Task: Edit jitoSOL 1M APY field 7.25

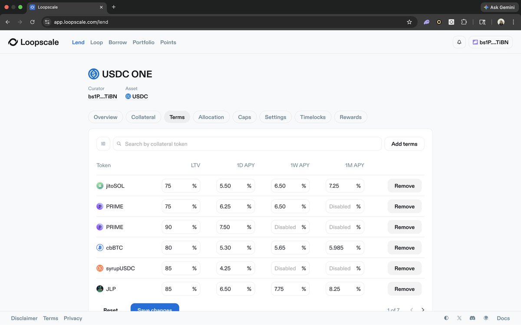Action: coord(345,186)
